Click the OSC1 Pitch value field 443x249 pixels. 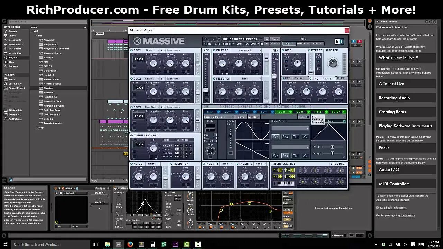pyautogui.click(x=139, y=59)
